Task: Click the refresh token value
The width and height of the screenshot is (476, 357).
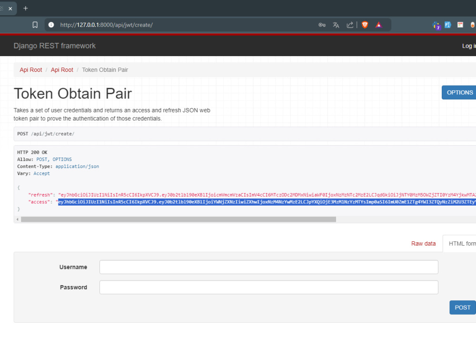Action: tap(267, 195)
